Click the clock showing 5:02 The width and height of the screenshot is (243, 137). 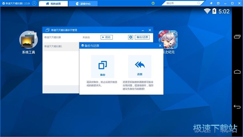click(x=224, y=11)
